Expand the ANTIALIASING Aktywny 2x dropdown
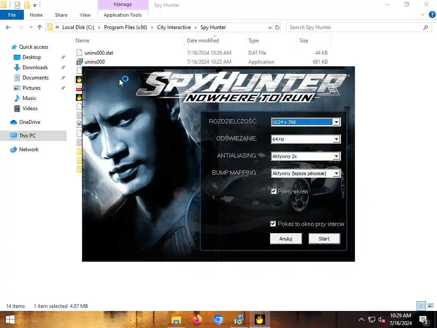Image resolution: width=437 pixels, height=328 pixels. [x=336, y=156]
